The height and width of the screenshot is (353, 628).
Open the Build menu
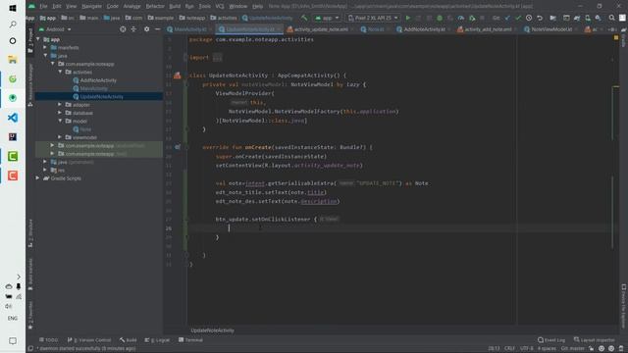[175, 7]
